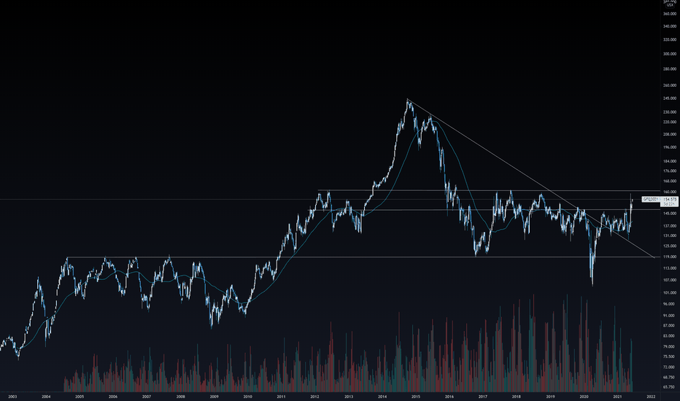Click the 2021 label on time axis
680x401 pixels.
click(617, 397)
